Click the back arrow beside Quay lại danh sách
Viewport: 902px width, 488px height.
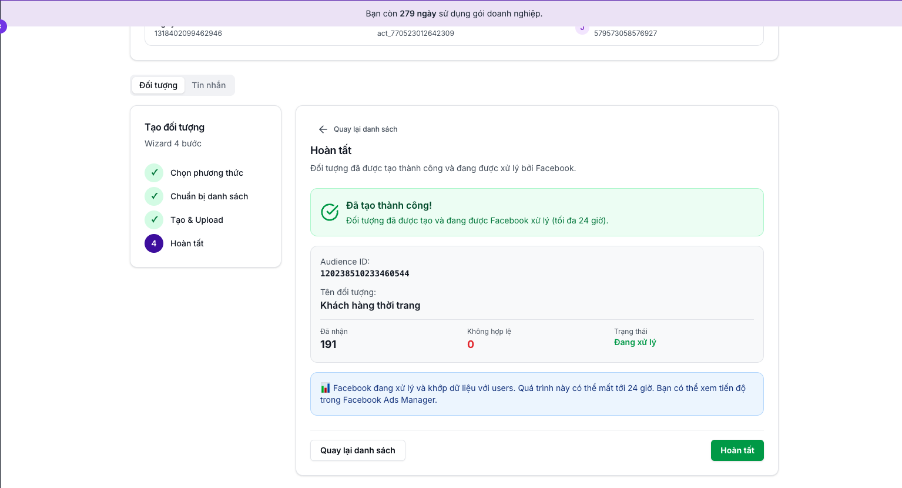tap(323, 129)
